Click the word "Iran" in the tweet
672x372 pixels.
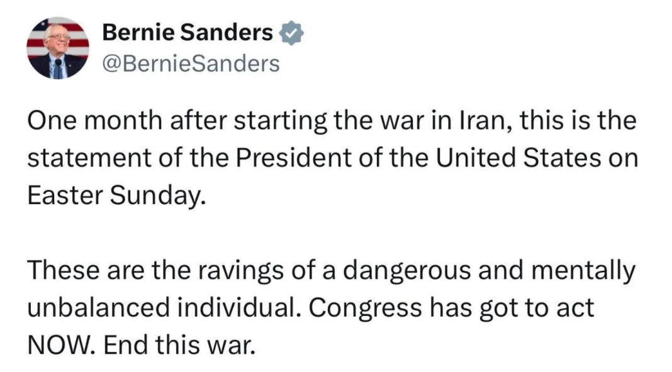(465, 121)
